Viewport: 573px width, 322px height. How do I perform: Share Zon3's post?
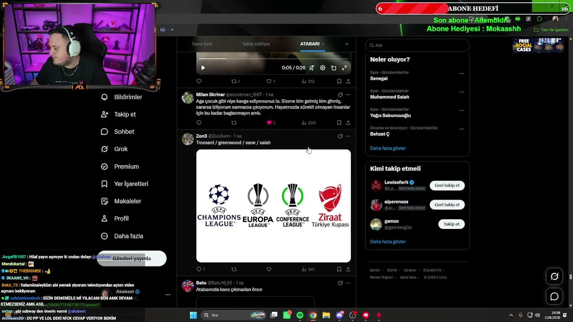348,269
